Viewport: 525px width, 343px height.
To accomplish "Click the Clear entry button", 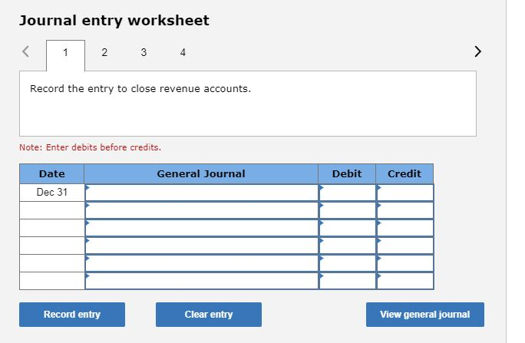I will click(209, 315).
